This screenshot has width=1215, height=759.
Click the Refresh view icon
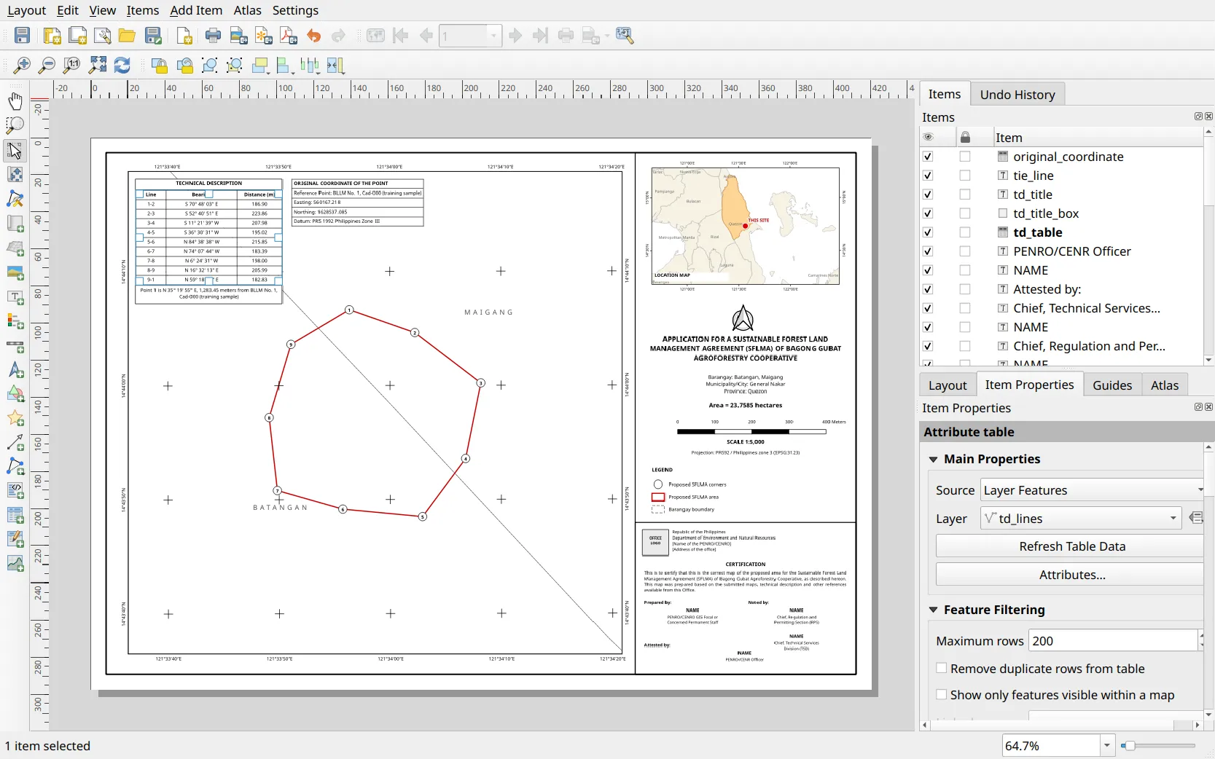[x=122, y=66]
